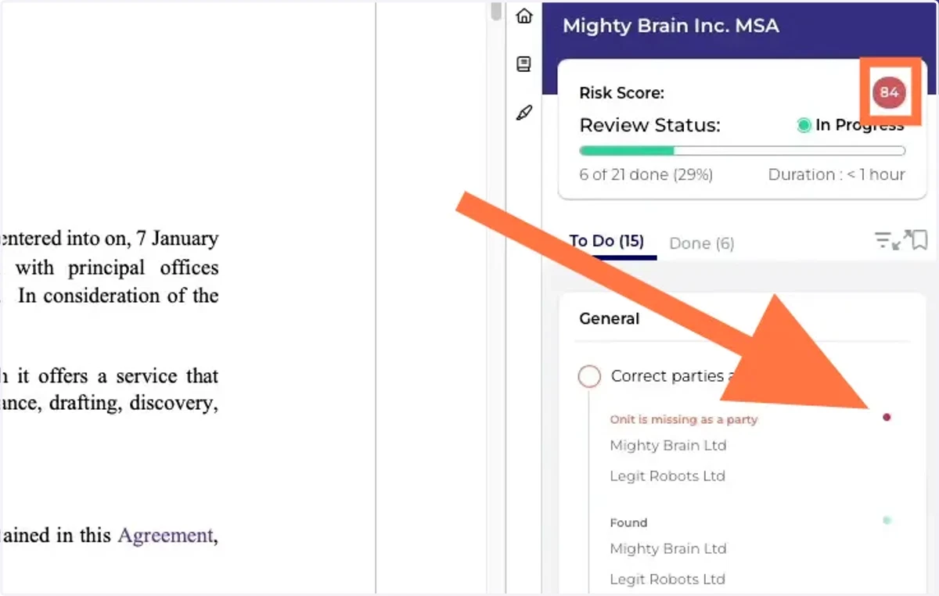Click the green In Progress status indicator
939x596 pixels.
pyautogui.click(x=804, y=125)
